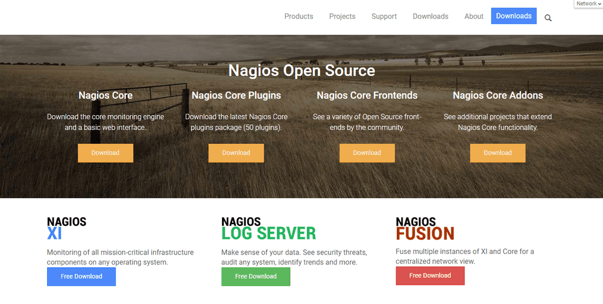Click the '50 plugins' description text
603x304 pixels.
(236, 122)
